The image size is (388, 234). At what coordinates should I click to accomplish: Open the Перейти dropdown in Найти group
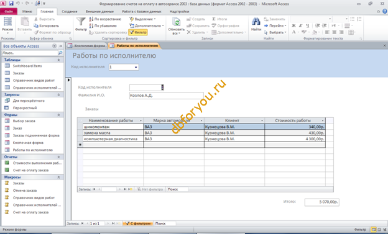click(x=275, y=25)
